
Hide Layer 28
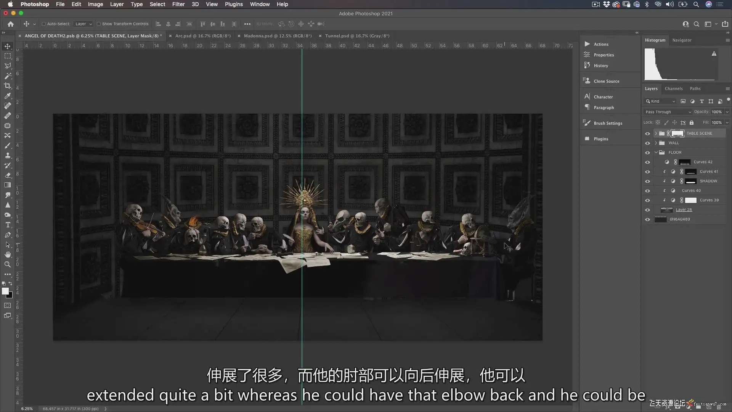pyautogui.click(x=647, y=210)
